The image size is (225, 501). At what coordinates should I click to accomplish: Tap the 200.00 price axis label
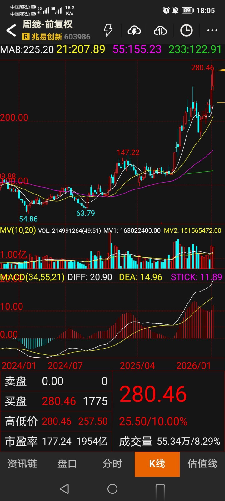[x=14, y=117]
